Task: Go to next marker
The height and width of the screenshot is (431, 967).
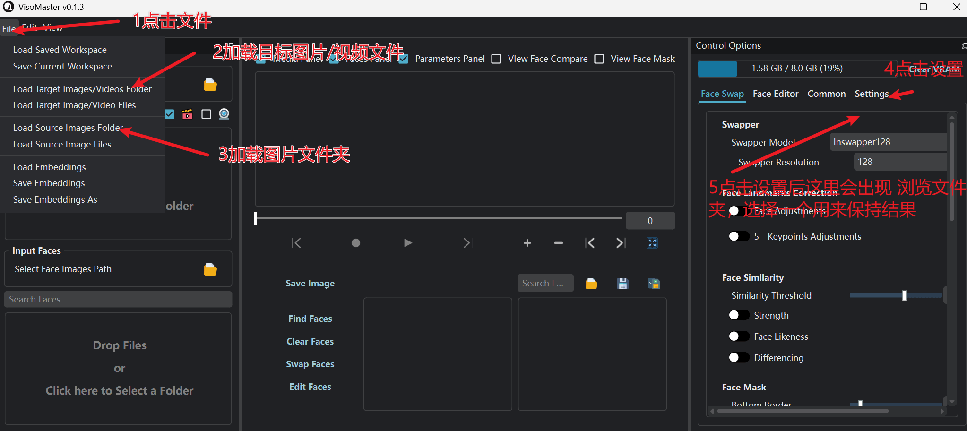Action: point(621,243)
